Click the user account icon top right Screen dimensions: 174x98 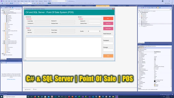pyautogui.click(x=162, y=1)
